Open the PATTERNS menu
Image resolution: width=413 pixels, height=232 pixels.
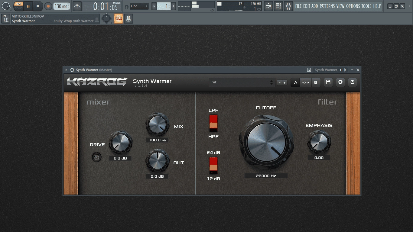(x=327, y=6)
